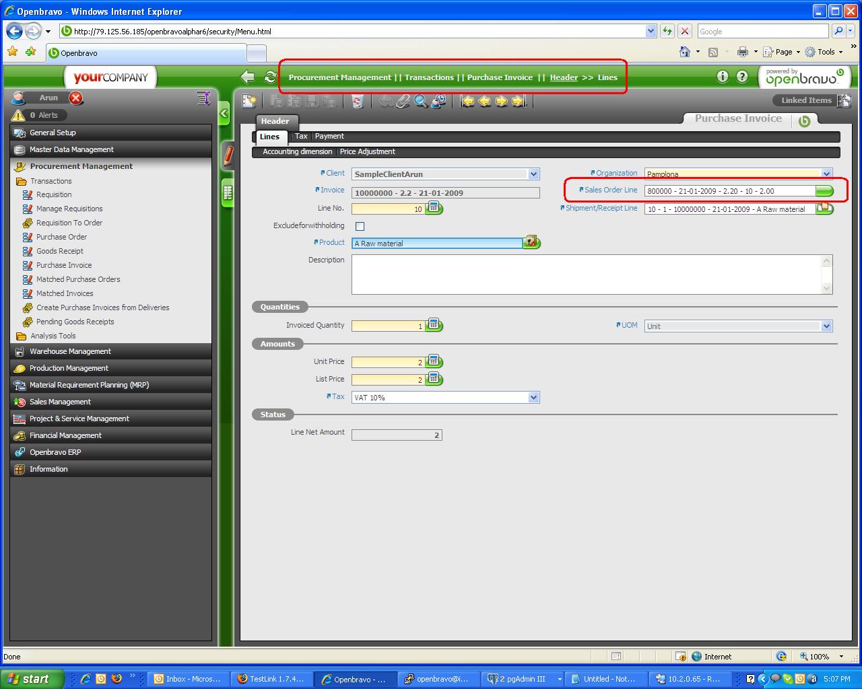Follow the Sales Order Line label link
Viewport: 862px width, 689px height.
611,190
